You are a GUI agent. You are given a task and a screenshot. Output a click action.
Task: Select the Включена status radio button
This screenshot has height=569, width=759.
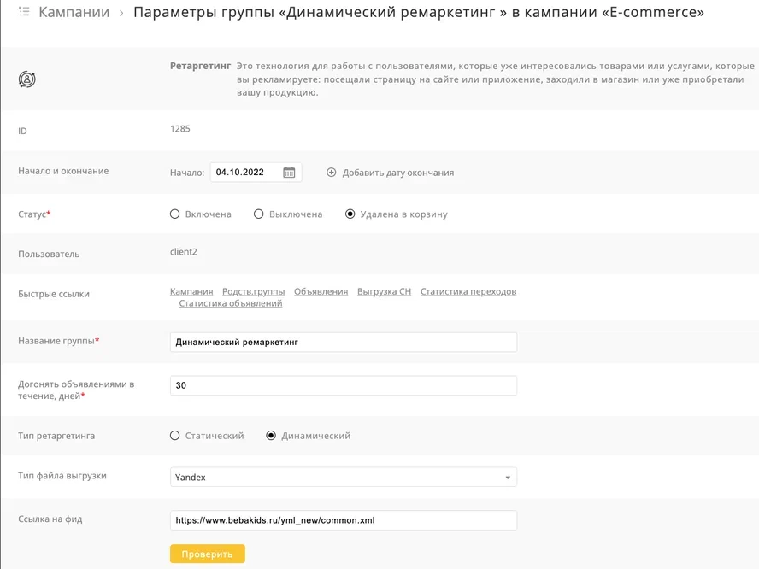[x=174, y=214]
